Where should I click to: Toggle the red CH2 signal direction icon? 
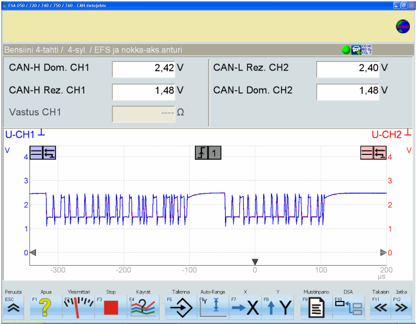pyautogui.click(x=380, y=153)
